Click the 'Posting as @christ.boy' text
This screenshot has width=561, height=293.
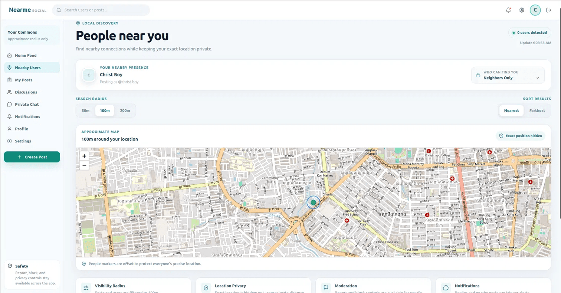click(119, 82)
